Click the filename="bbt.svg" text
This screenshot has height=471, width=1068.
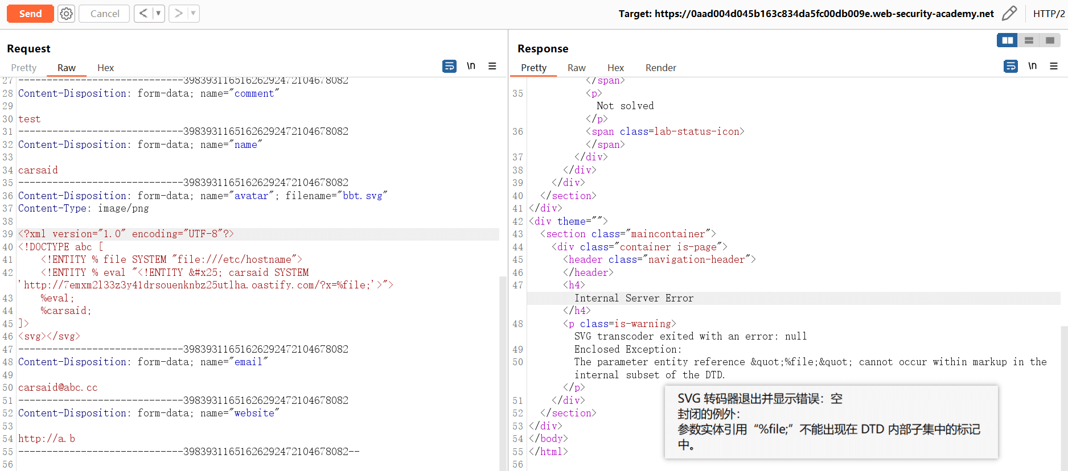pyautogui.click(x=336, y=196)
